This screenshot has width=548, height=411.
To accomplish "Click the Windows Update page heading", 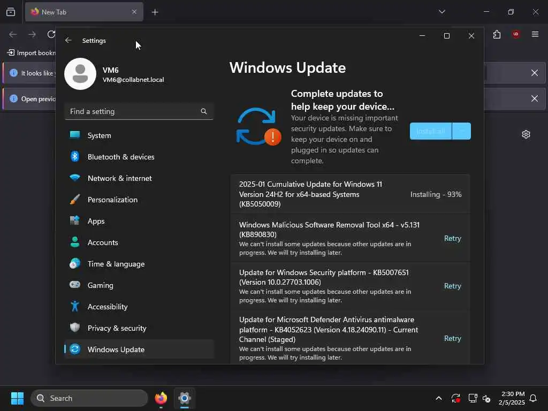I will [x=287, y=68].
